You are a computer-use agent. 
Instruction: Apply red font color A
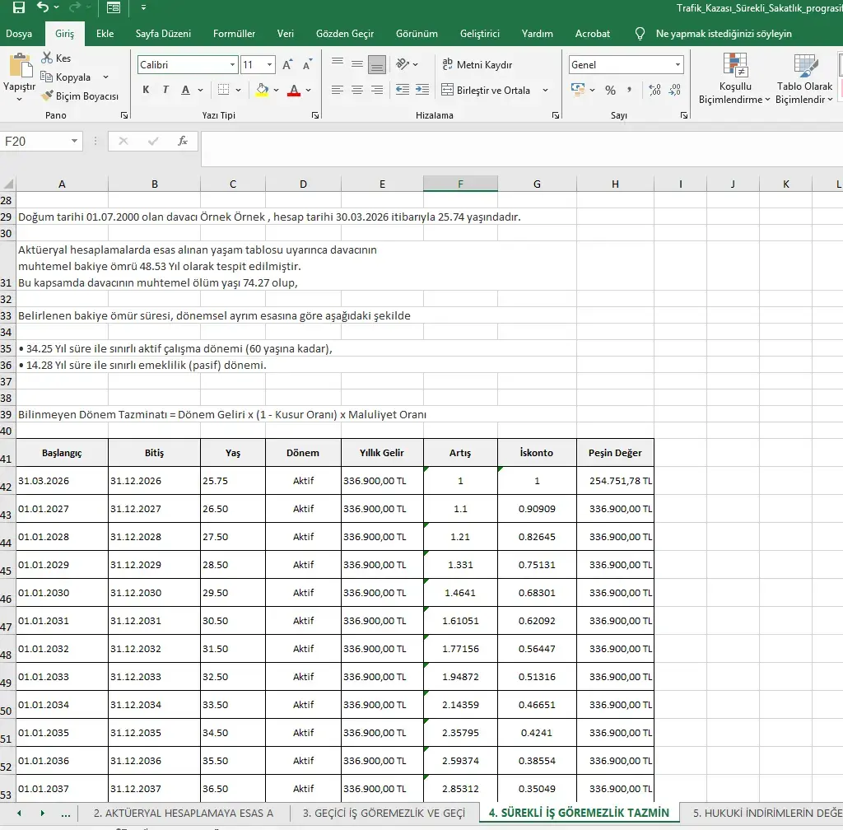[x=294, y=90]
